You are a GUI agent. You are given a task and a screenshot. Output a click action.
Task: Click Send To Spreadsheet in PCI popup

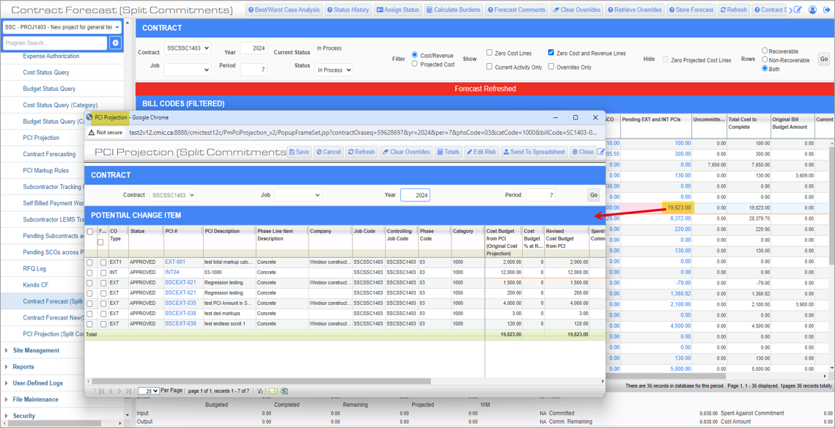coord(534,152)
